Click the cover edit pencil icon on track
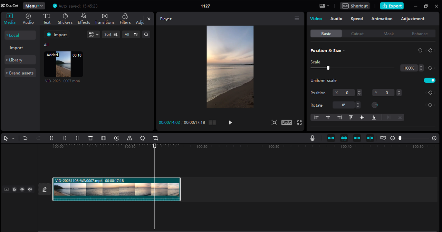The image size is (442, 232). [x=45, y=189]
